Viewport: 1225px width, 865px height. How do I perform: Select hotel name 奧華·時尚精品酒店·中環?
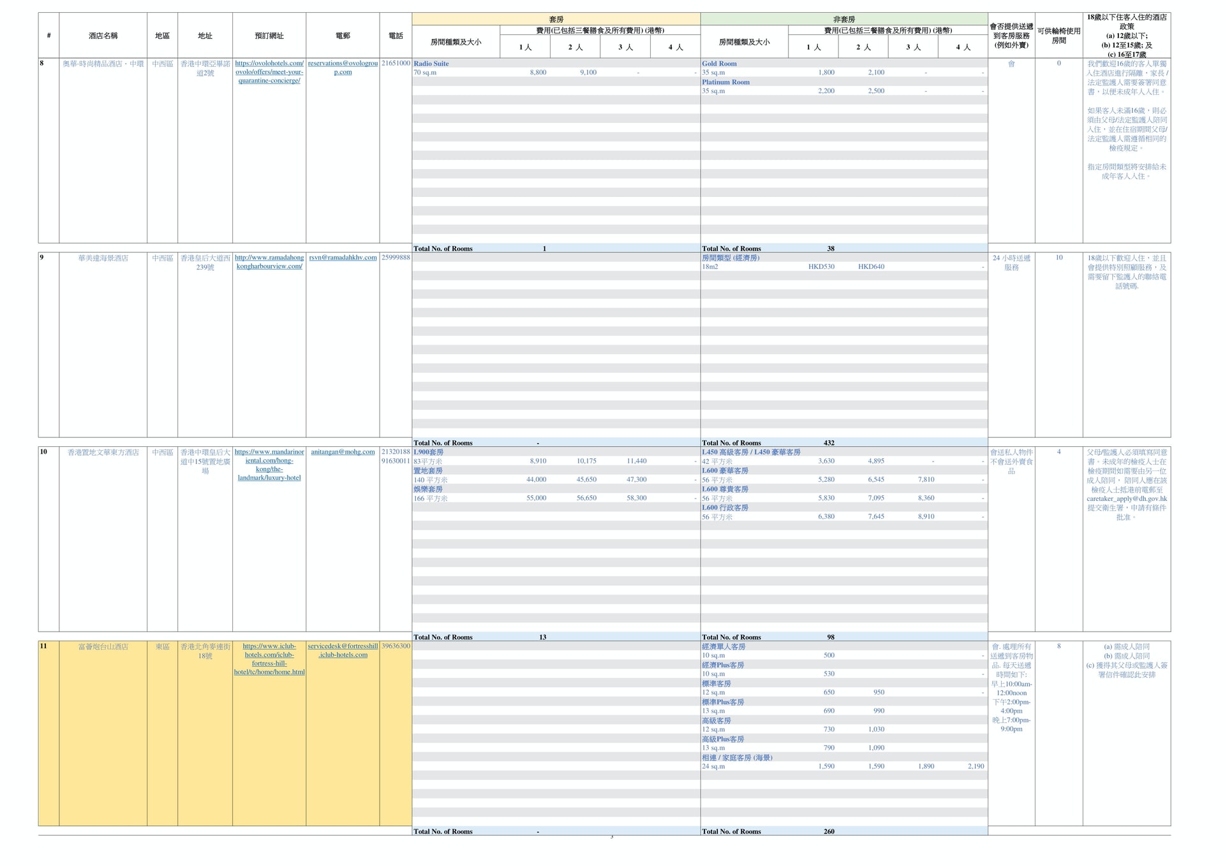103,64
